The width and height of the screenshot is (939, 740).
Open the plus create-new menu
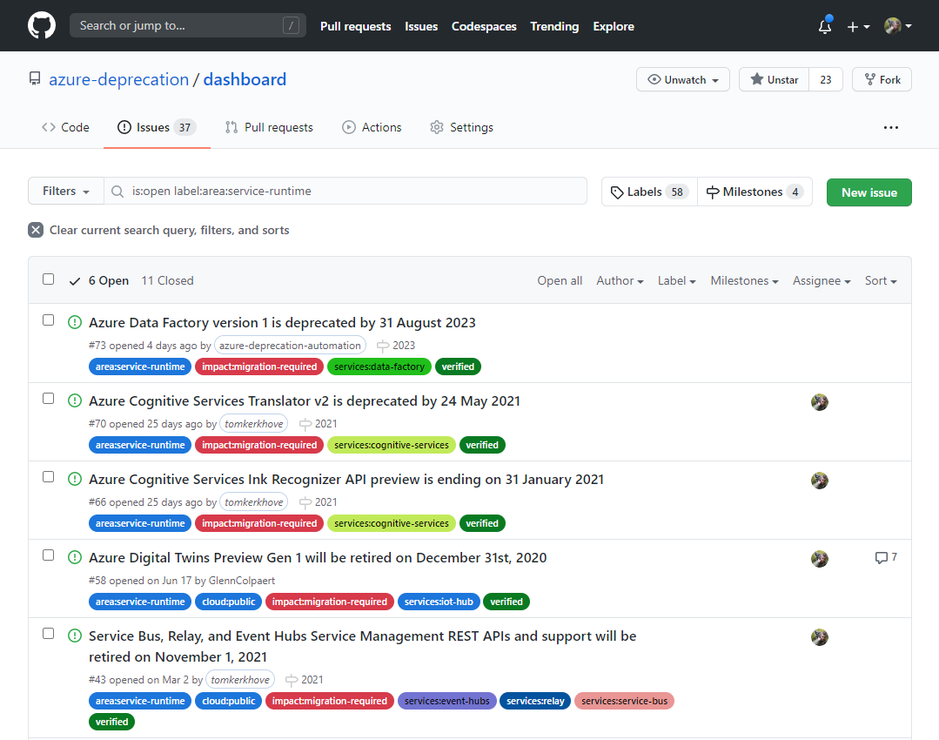tap(858, 26)
